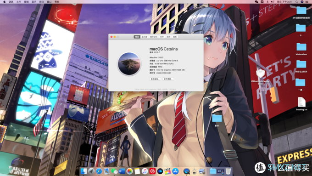Open the Trash in the dock
The image size is (312, 176).
[228, 171]
